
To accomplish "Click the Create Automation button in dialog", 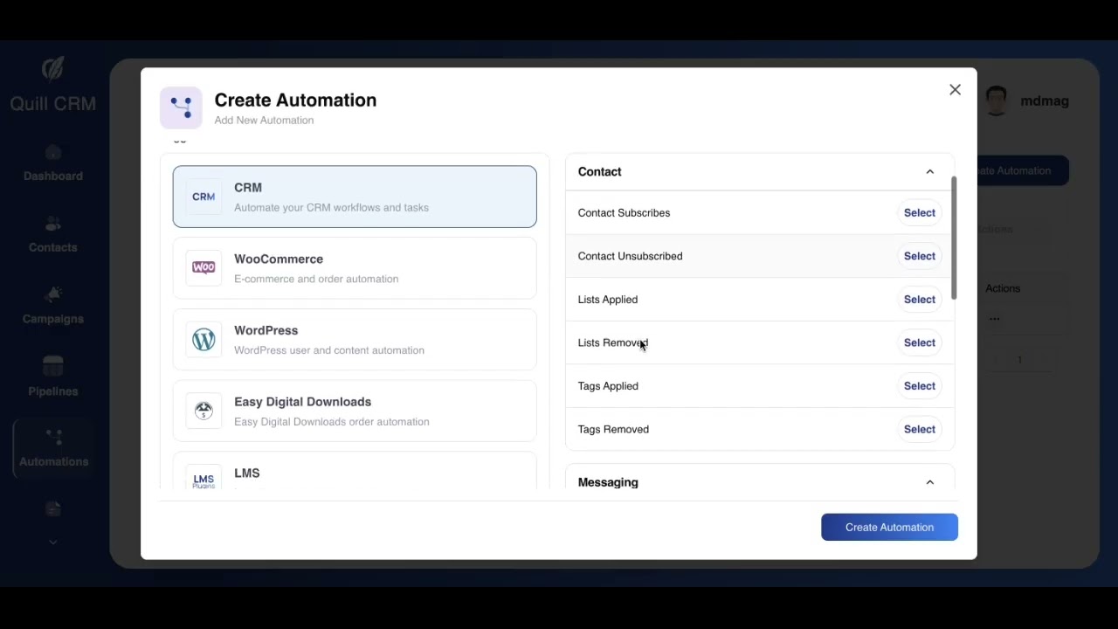I will click(x=889, y=527).
